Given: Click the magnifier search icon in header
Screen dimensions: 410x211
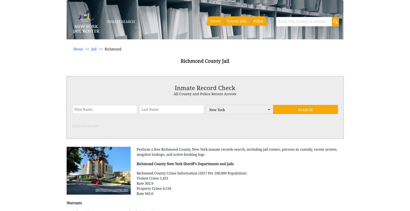Looking at the screenshot, I should tap(336, 22).
